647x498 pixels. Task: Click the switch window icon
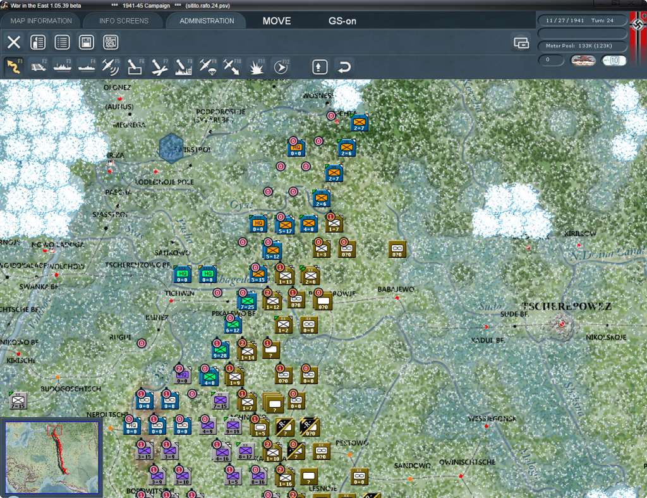coord(521,42)
